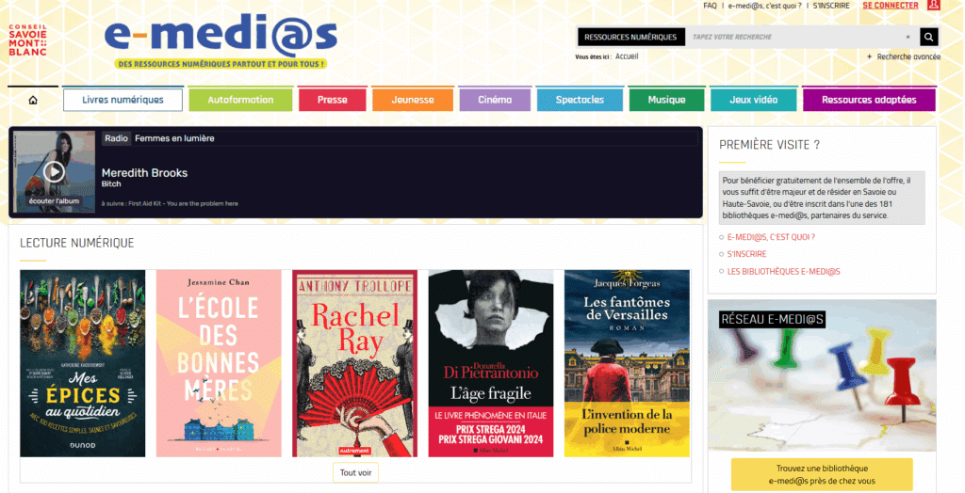
Task: Click the magnifier search button
Action: (928, 37)
